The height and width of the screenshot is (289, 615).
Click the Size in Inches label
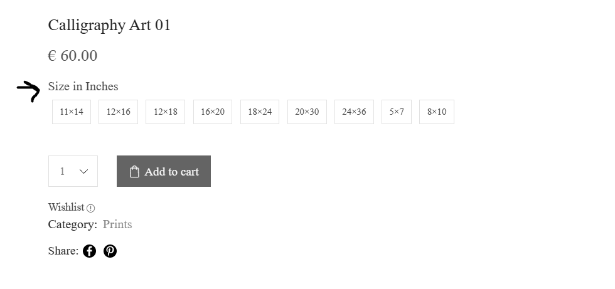pyautogui.click(x=83, y=87)
